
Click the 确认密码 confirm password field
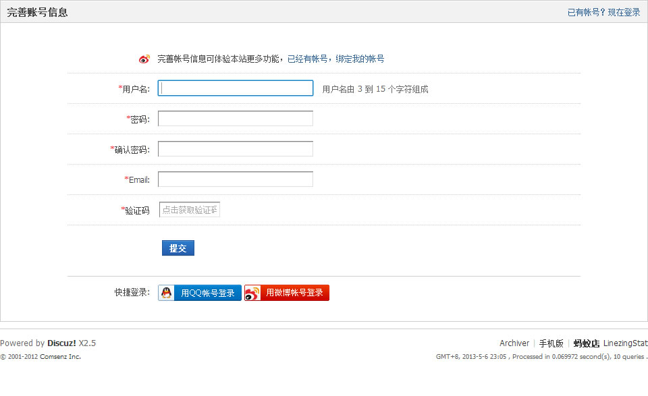tap(235, 148)
